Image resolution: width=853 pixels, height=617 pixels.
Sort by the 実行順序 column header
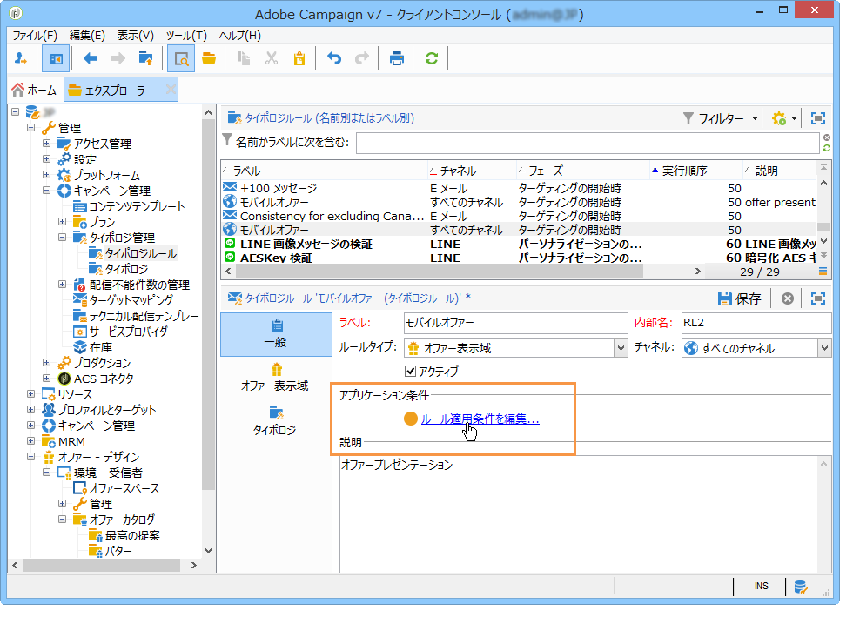(695, 171)
